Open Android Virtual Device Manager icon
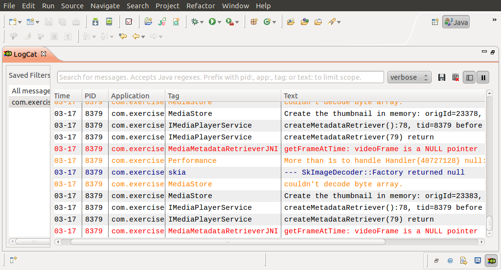Screen dimensions: 501x270 point(109,22)
